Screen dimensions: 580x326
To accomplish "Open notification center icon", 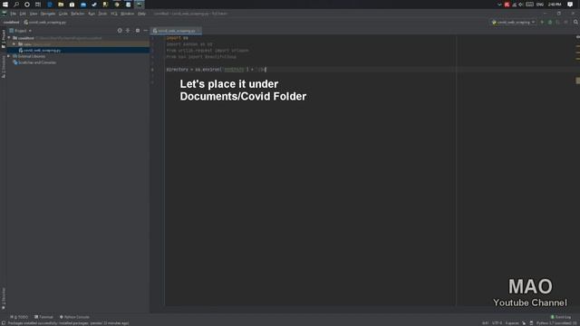I will coord(570,5).
